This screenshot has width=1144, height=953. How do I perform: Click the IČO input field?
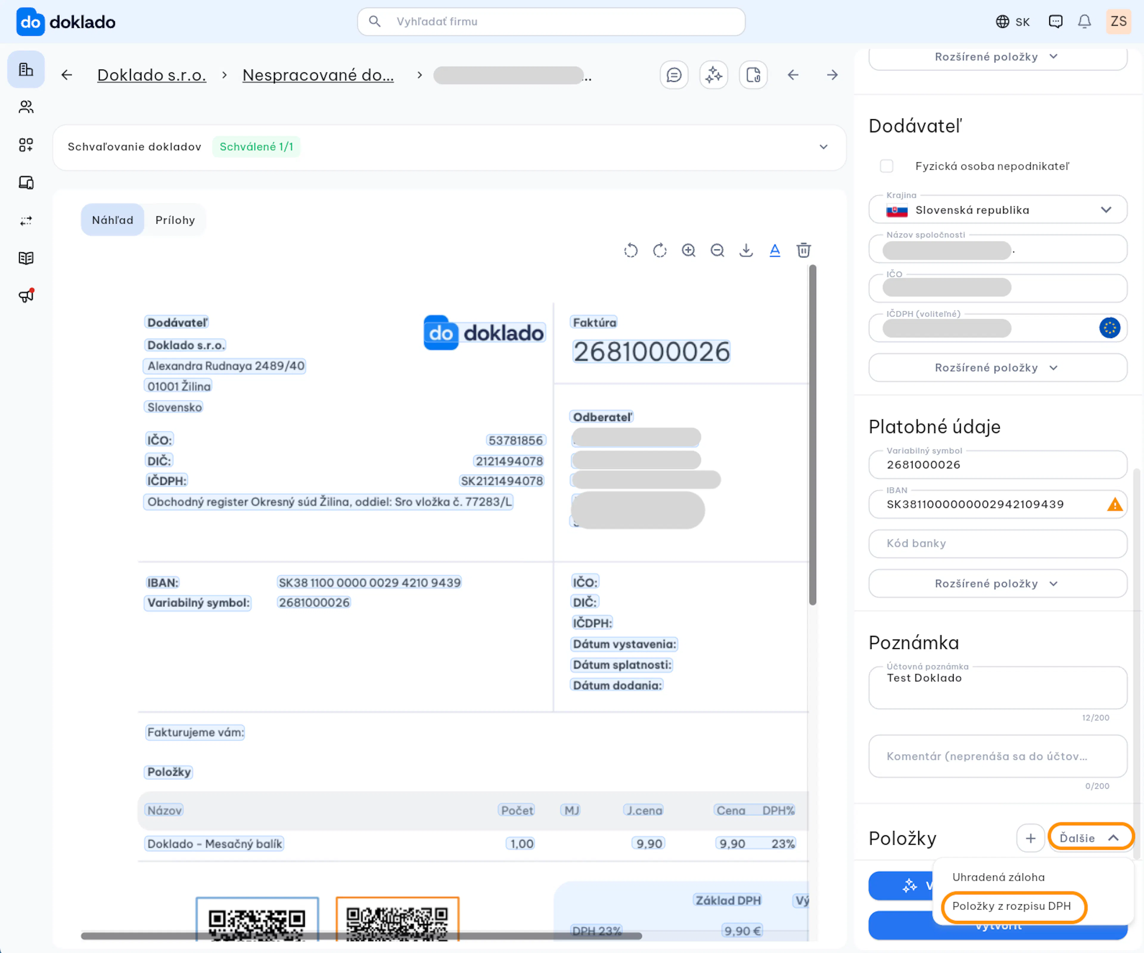pyautogui.click(x=998, y=289)
